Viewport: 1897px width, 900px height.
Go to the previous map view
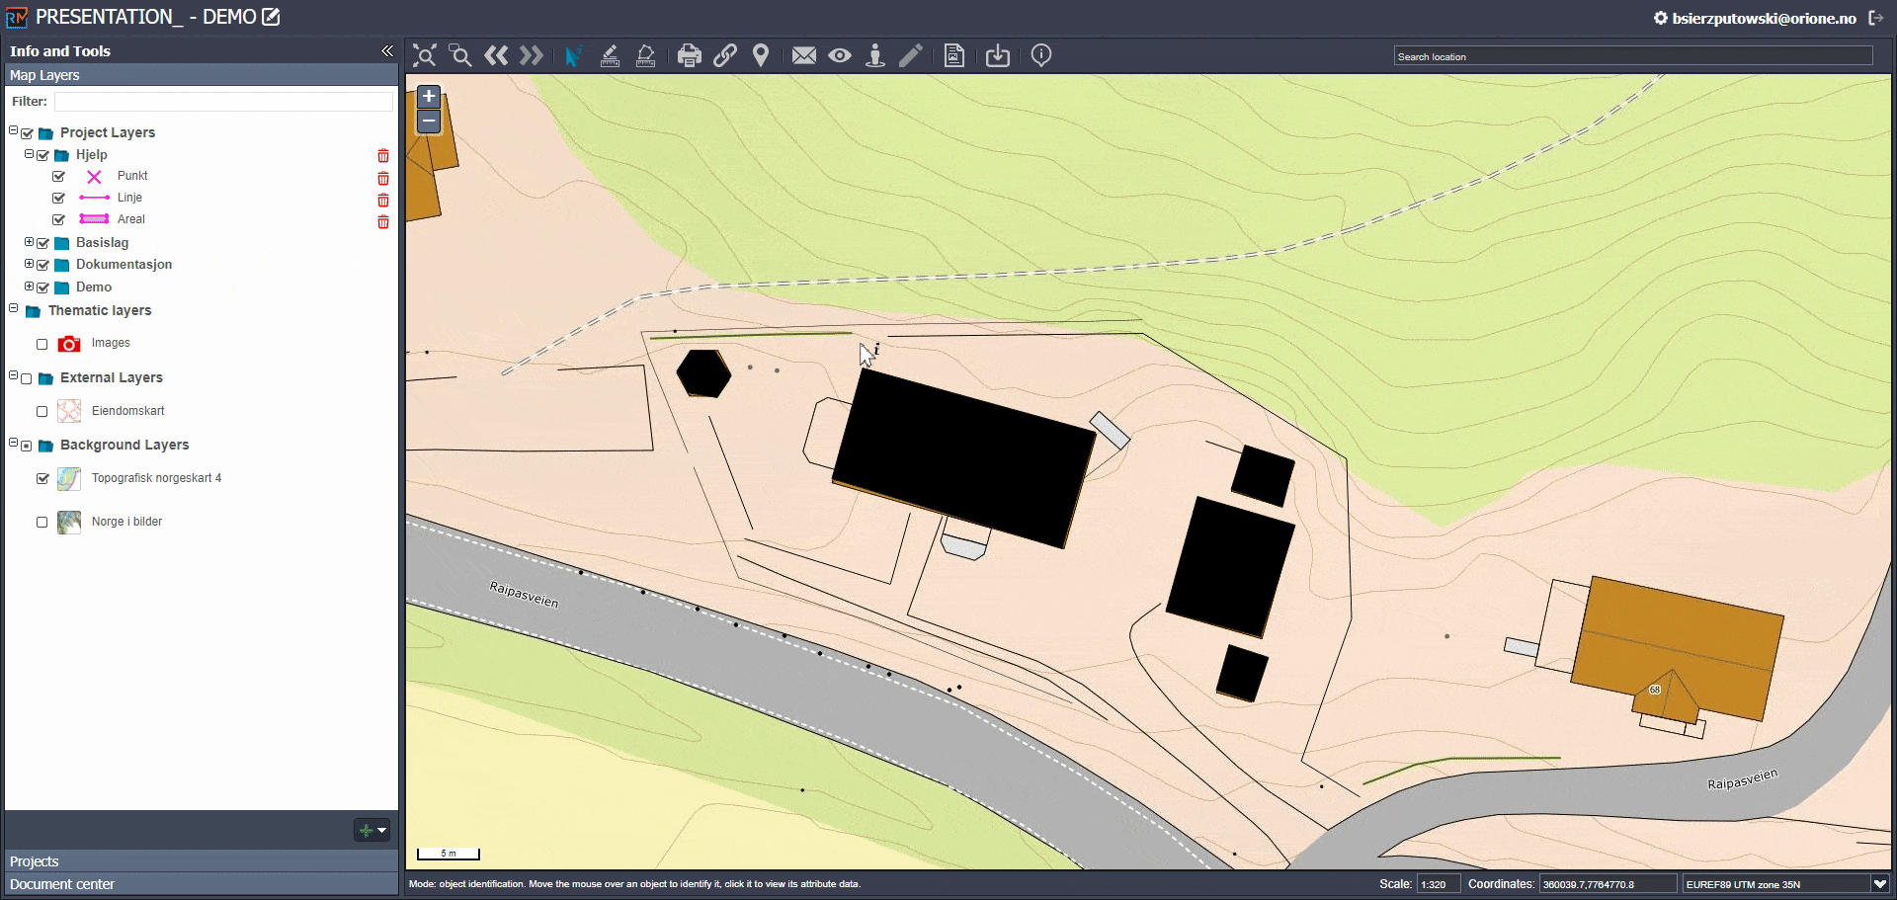(x=496, y=55)
